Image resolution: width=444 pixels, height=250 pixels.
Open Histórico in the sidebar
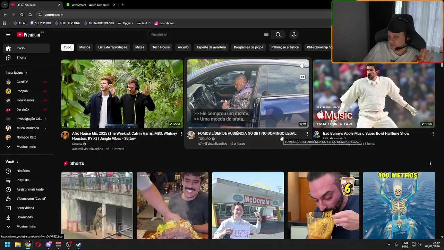(x=26, y=171)
